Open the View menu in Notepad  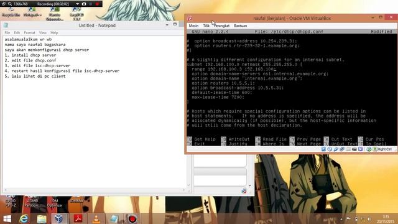[43, 33]
